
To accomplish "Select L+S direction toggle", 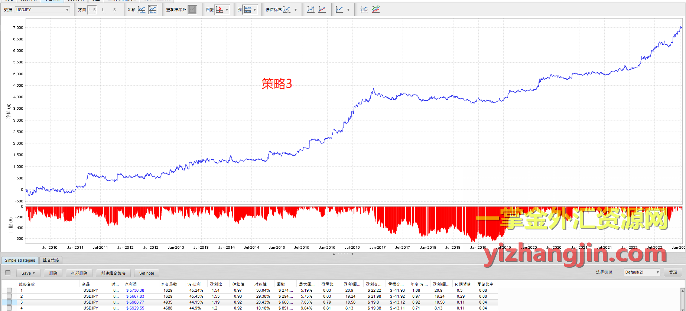I will pos(92,10).
